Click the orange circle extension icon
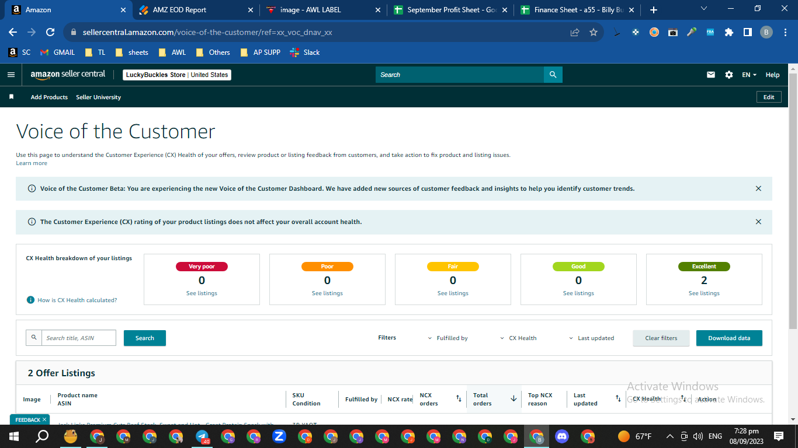This screenshot has width=798, height=448. click(x=654, y=32)
